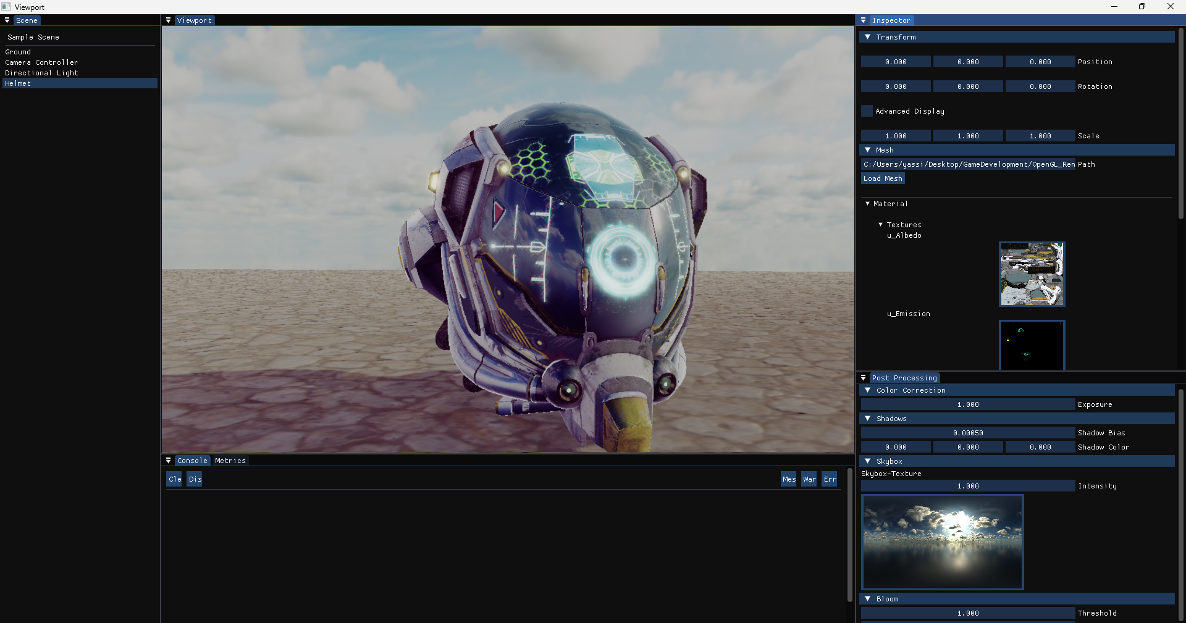Collapse the Transform section
The width and height of the screenshot is (1186, 623).
pyautogui.click(x=868, y=37)
